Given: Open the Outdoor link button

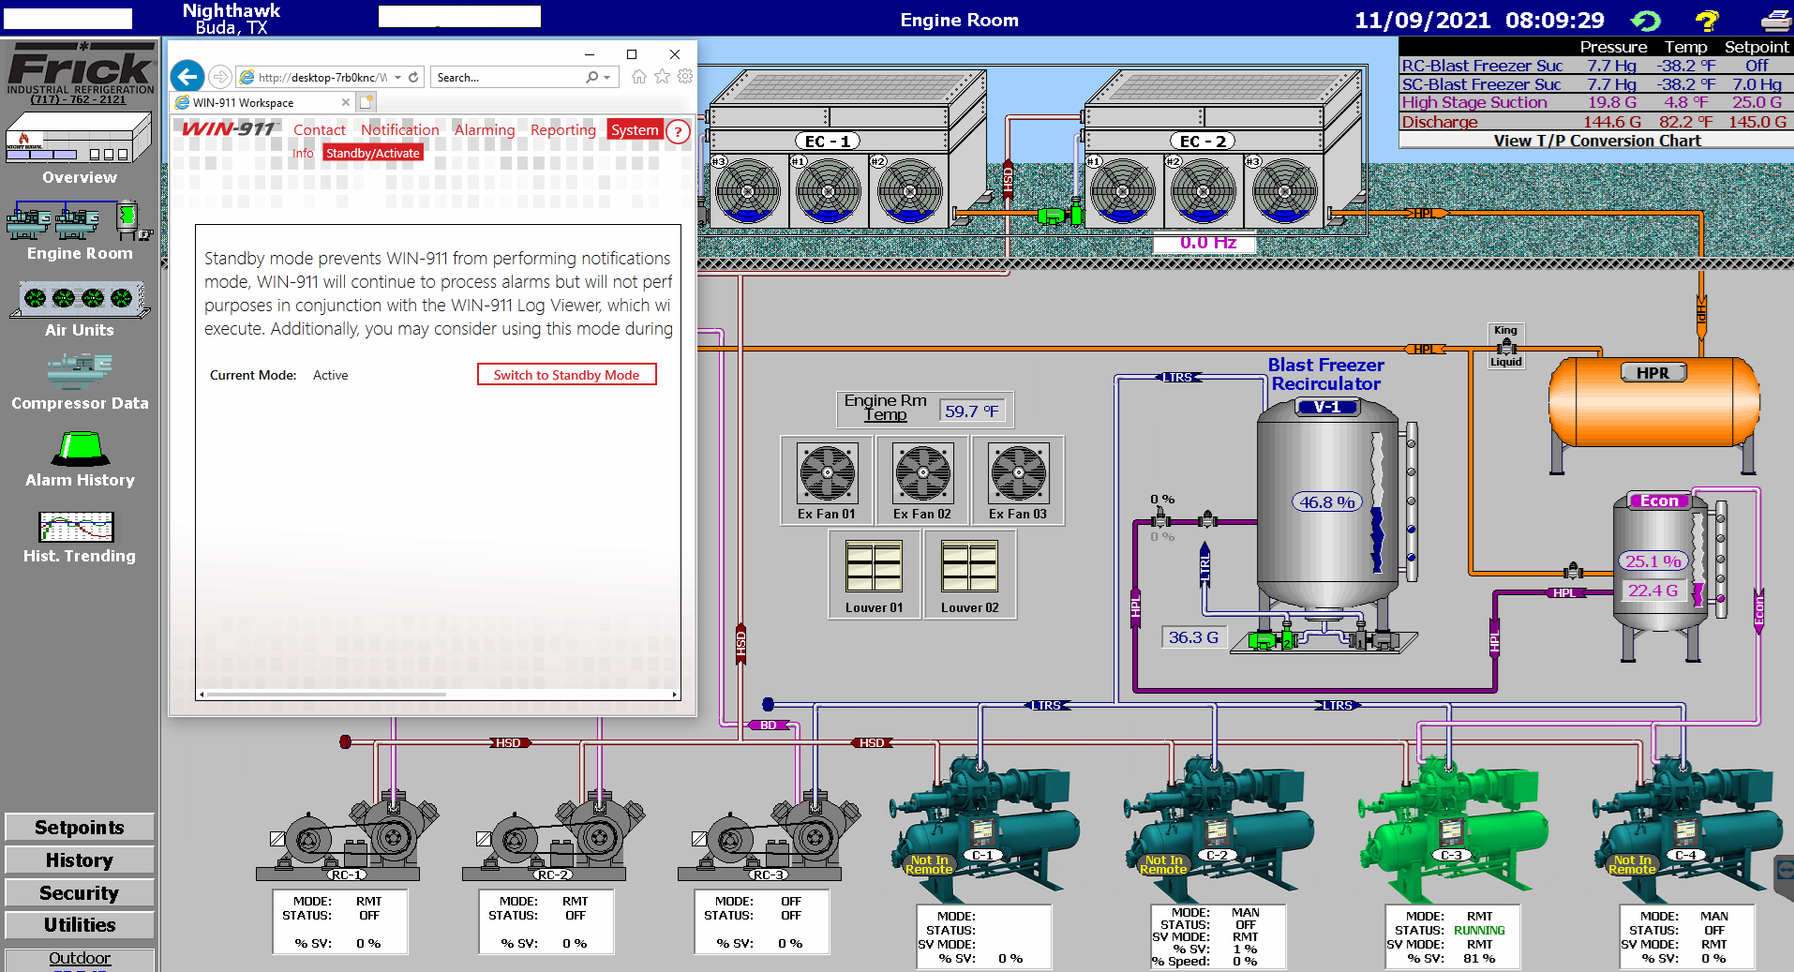Looking at the screenshot, I should pyautogui.click(x=80, y=959).
